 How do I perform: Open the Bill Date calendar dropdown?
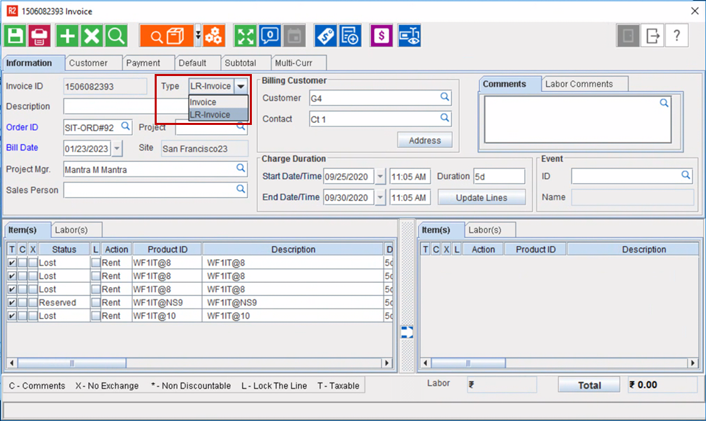(117, 149)
